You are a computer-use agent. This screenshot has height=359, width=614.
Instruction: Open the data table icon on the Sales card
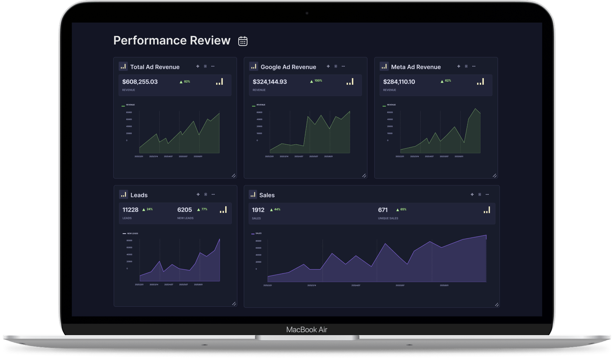(479, 194)
